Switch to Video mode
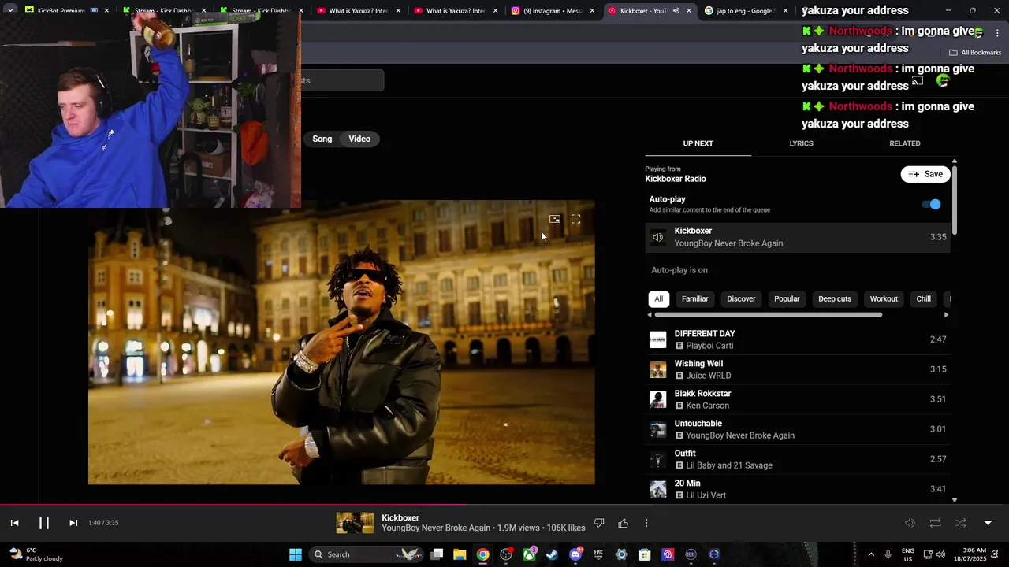Image resolution: width=1009 pixels, height=567 pixels. point(359,139)
